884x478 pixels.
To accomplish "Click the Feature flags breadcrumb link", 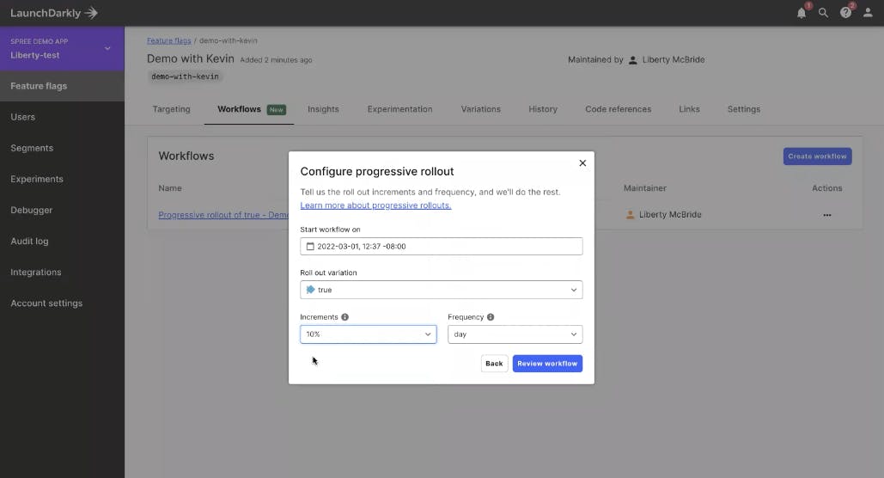I will click(168, 40).
